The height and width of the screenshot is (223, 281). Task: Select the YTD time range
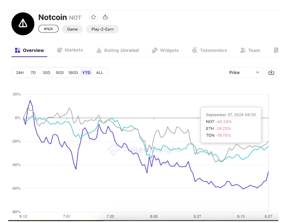(x=86, y=73)
